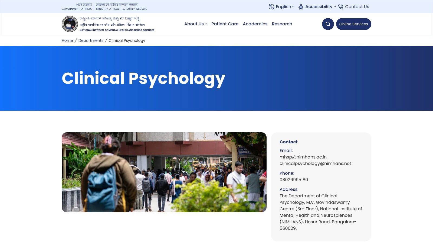
Task: Click the language translate icon
Action: [x=271, y=7]
